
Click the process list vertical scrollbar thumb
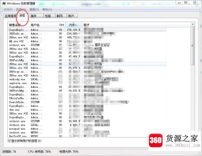coord(193,46)
